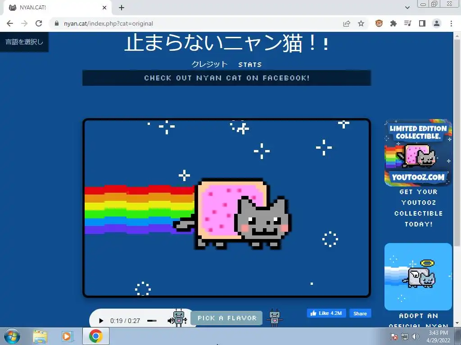Adjust the audio player seek slider
The image size is (461, 345).
pyautogui.click(x=152, y=321)
